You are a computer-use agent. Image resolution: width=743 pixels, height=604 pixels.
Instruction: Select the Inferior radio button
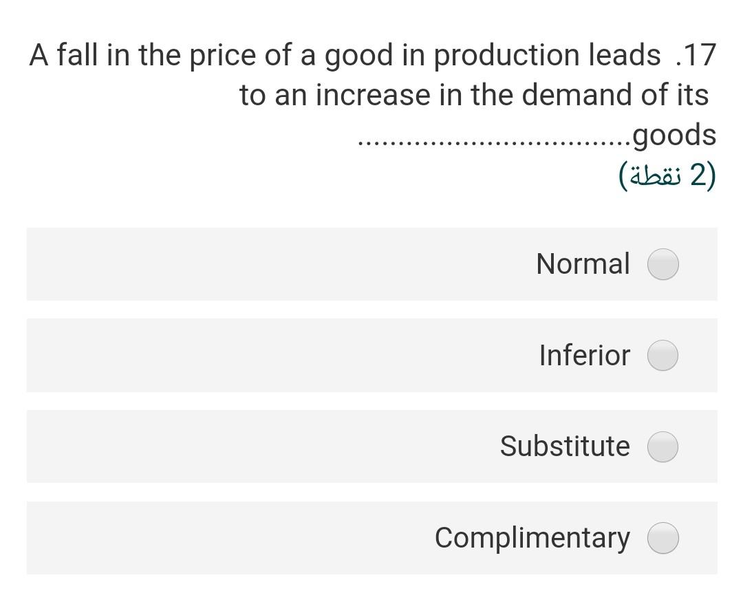click(663, 356)
